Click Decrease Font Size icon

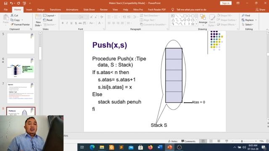click(x=96, y=17)
